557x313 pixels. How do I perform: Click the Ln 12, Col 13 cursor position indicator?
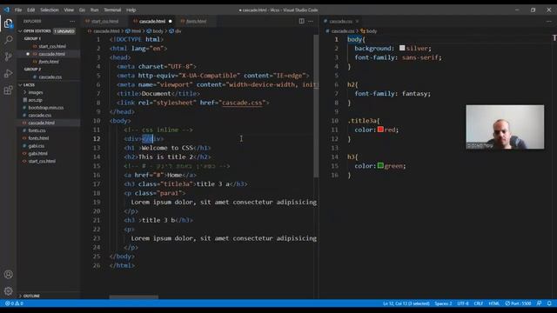click(406, 303)
